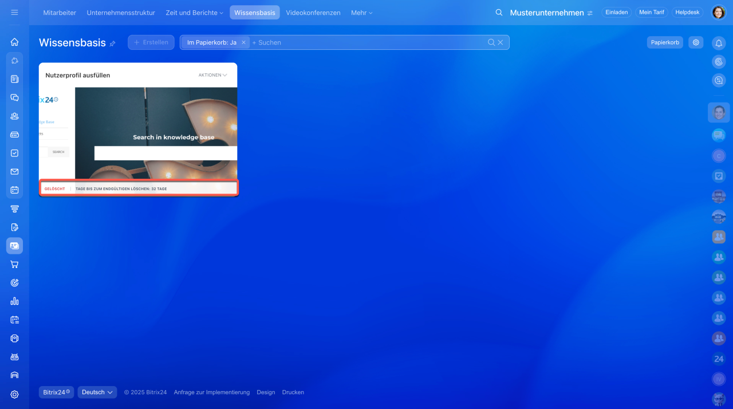This screenshot has height=409, width=733.
Task: Open the marketing target icon in sidebar
Action: tap(14, 282)
